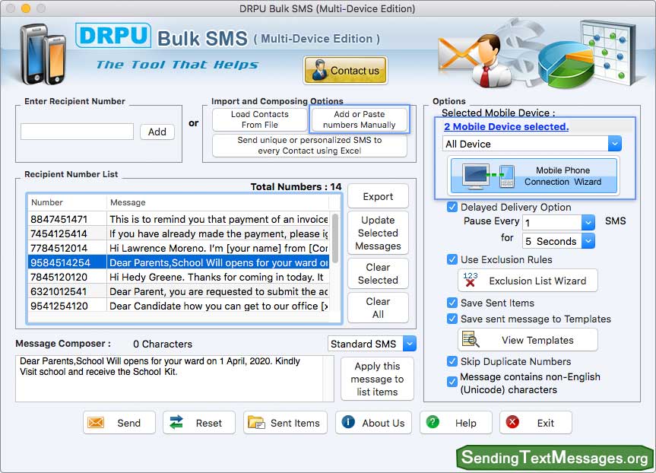Screen dimensions: 656x473
Task: Open the 2 Mobile Device selected link
Action: pos(506,126)
